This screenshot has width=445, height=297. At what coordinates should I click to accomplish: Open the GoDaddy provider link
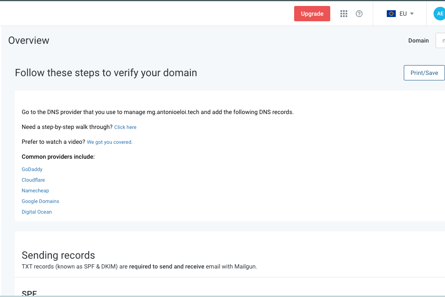[32, 169]
